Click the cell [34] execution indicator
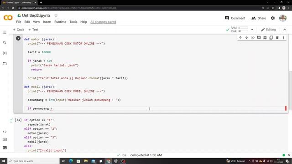 pos(18,120)
